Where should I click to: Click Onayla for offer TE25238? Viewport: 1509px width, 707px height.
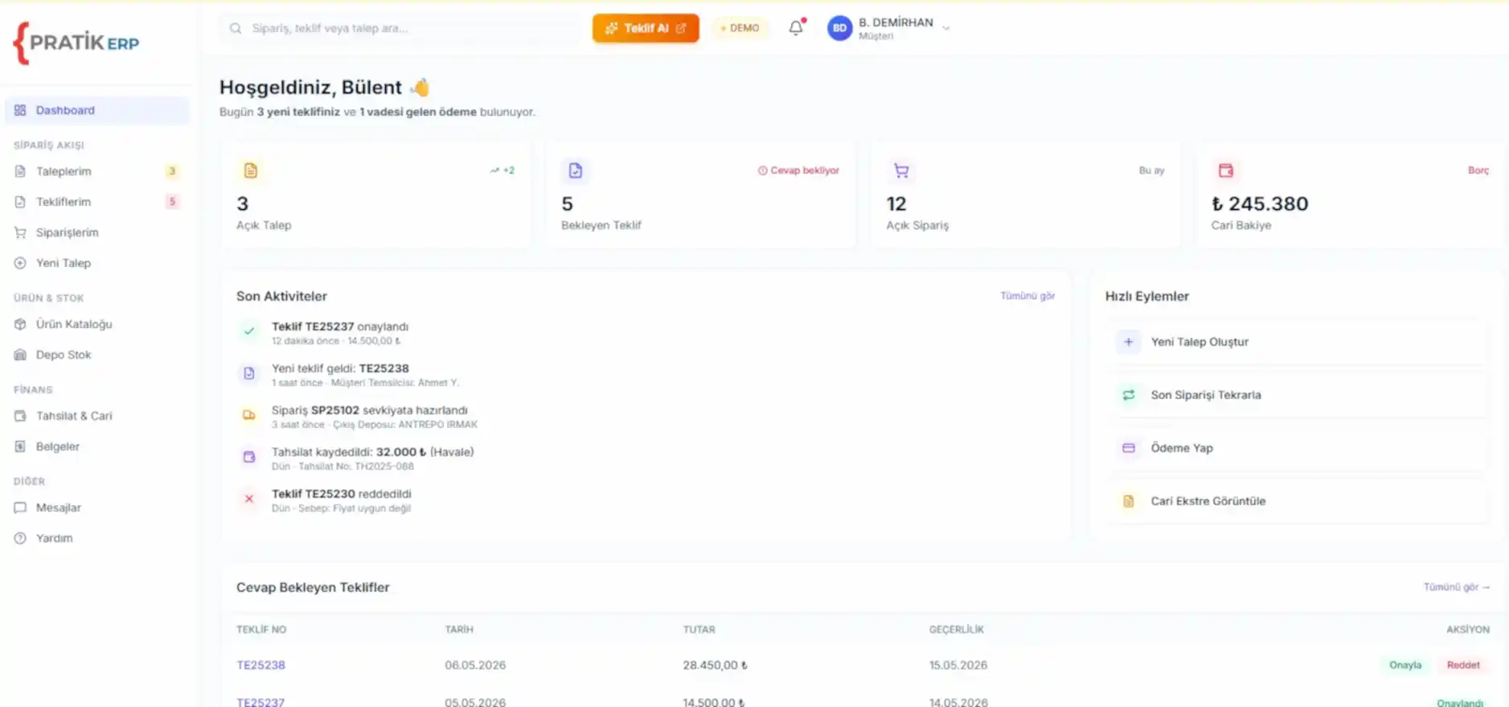[x=1405, y=665]
